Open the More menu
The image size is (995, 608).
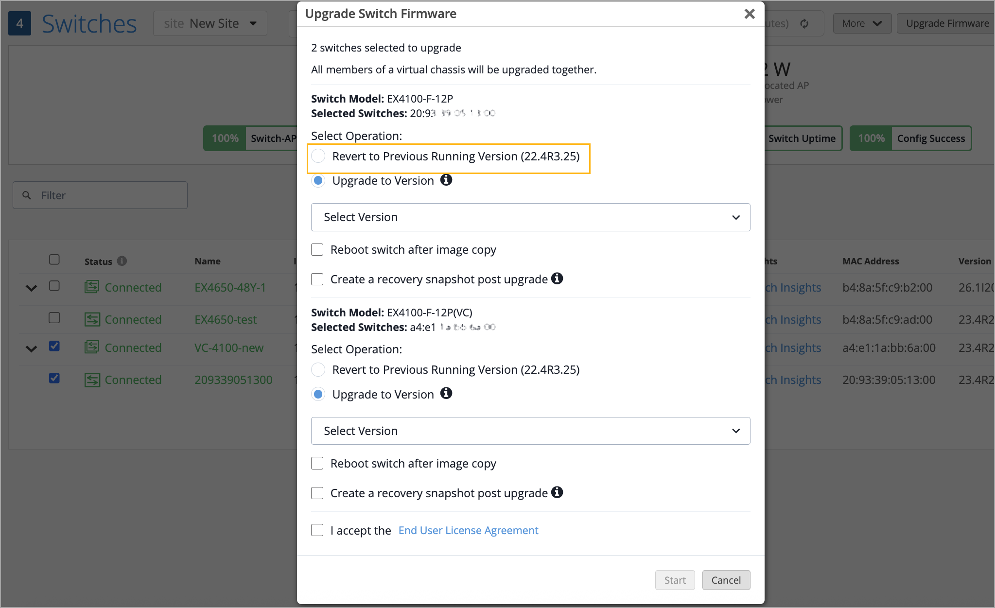click(862, 23)
